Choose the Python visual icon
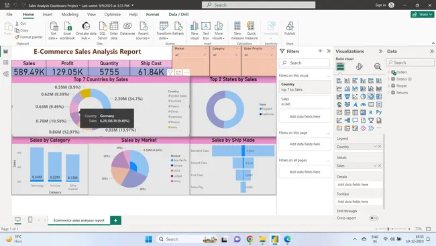This screenshot has width=436, height=246. point(379,112)
